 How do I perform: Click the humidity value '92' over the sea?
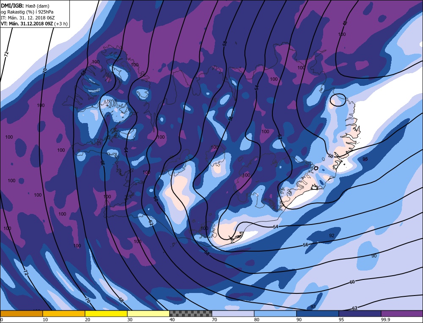[332, 235]
